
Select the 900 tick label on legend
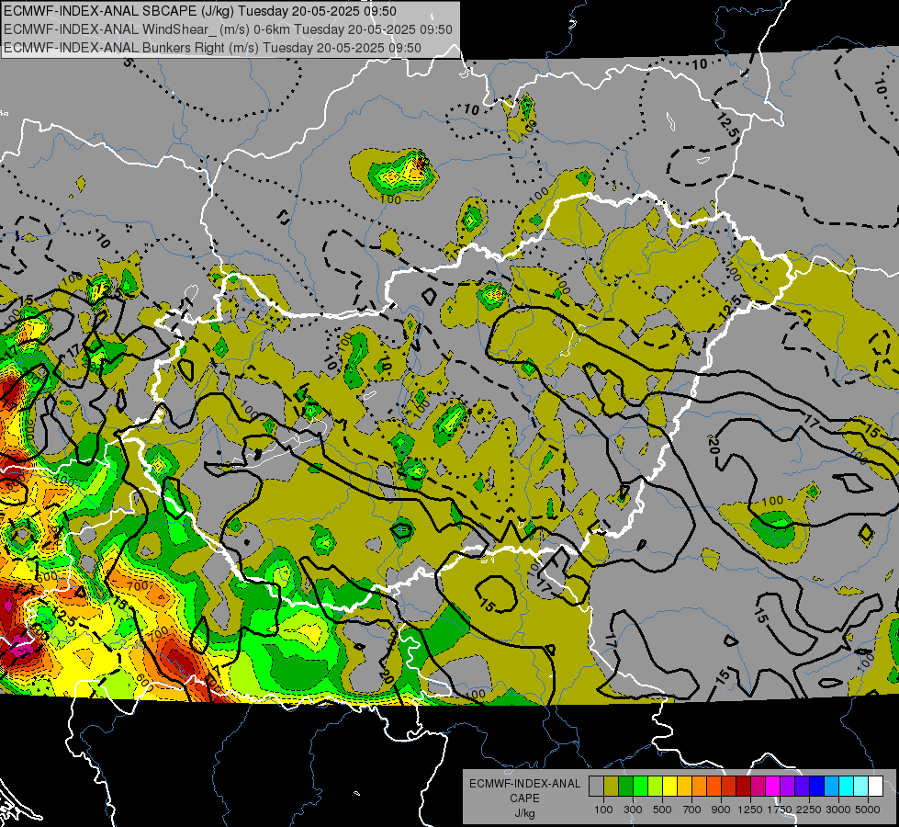pyautogui.click(x=721, y=810)
